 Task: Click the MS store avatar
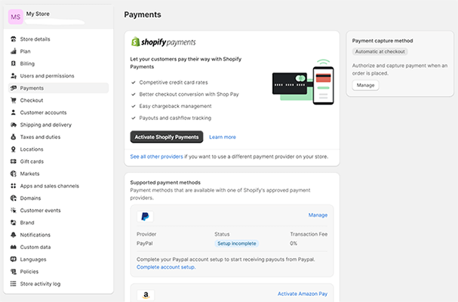pyautogui.click(x=15, y=17)
